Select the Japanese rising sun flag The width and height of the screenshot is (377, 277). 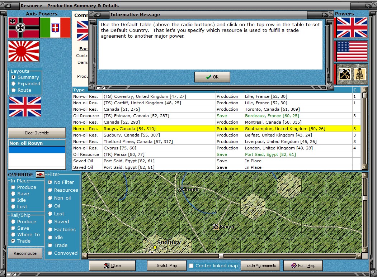pos(24,51)
